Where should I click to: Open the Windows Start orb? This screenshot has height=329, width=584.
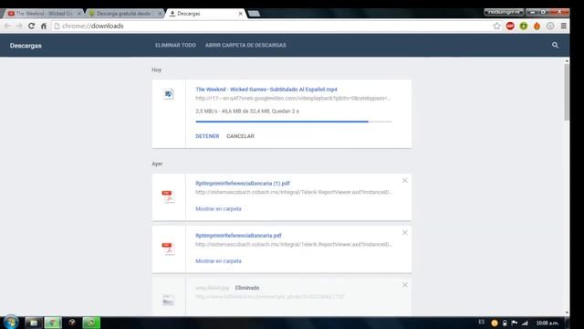(x=11, y=322)
